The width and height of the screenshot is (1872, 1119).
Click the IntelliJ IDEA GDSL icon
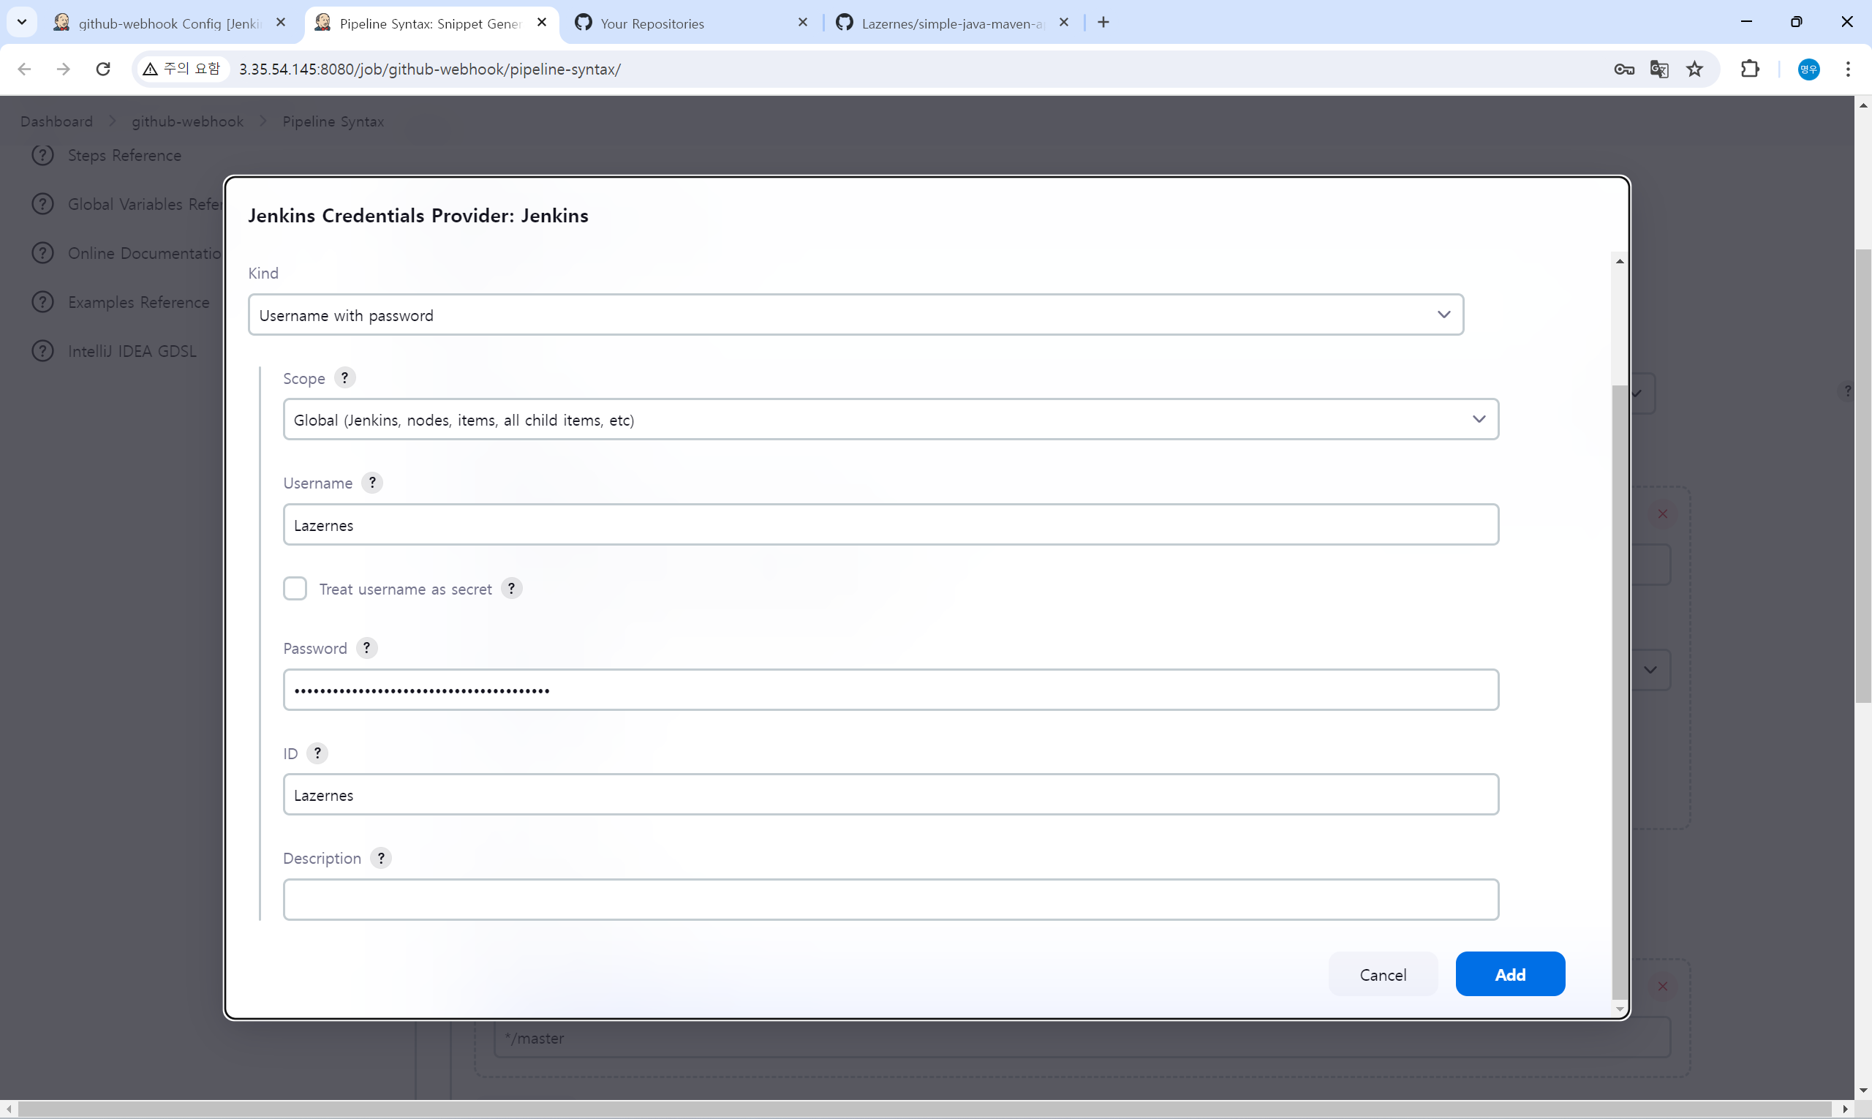click(43, 350)
